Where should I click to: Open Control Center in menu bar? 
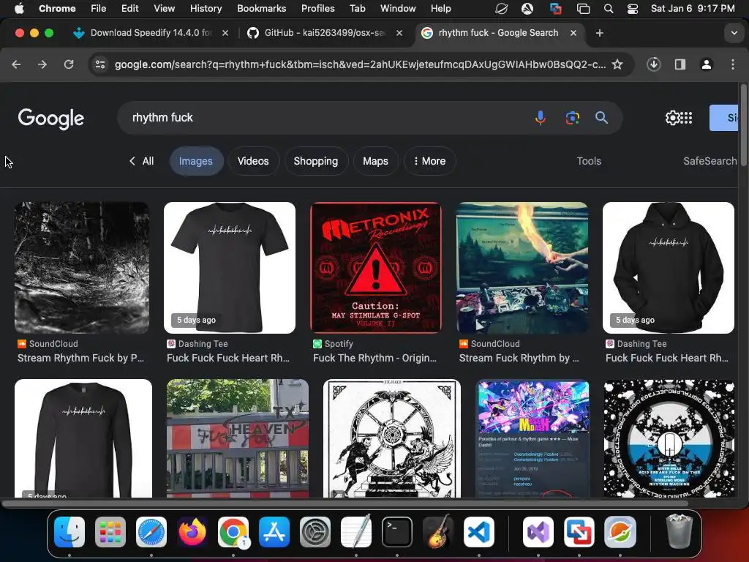[633, 9]
